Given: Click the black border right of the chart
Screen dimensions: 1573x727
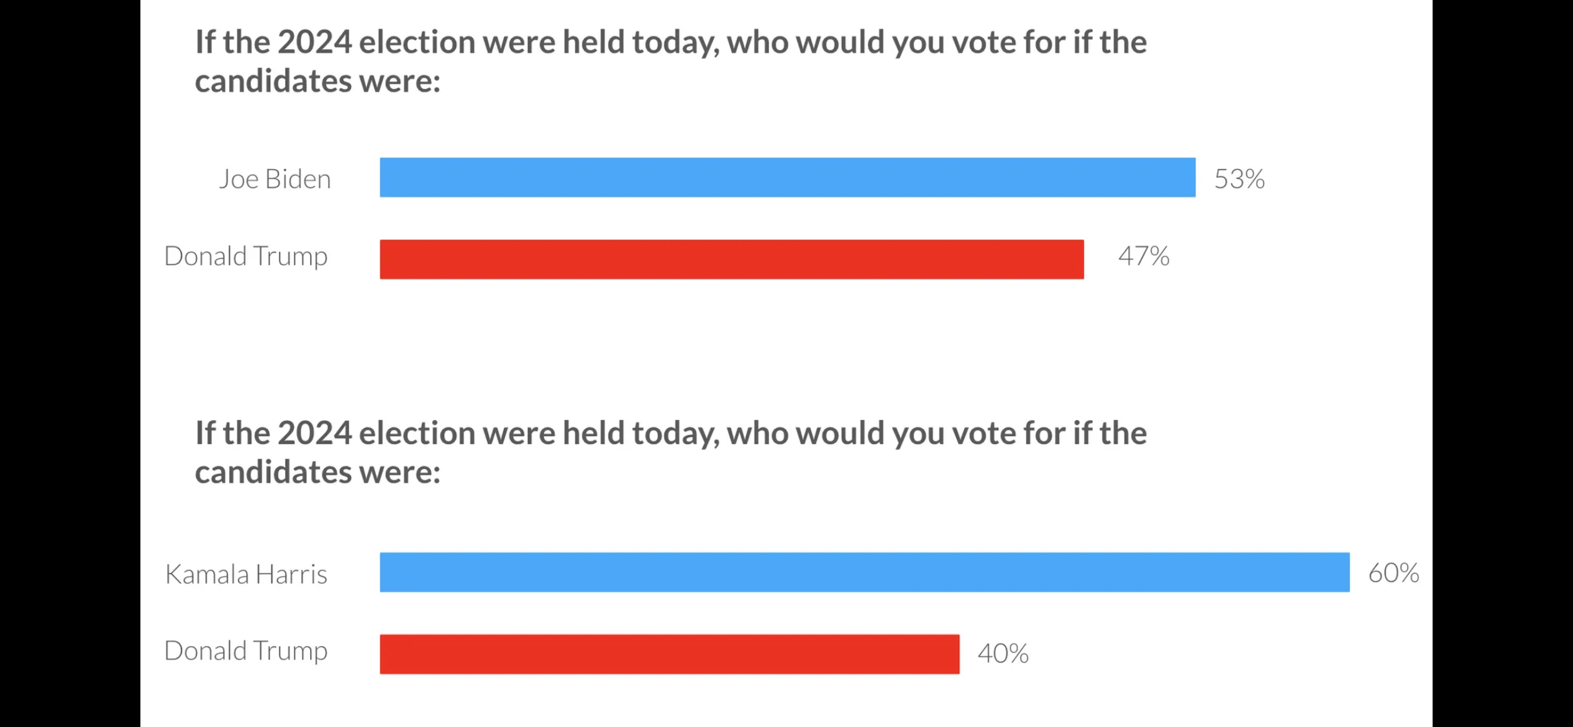Looking at the screenshot, I should [1502, 363].
